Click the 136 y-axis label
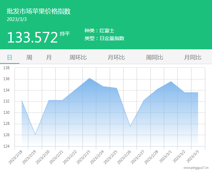The image size is (212, 172). pos(6,79)
